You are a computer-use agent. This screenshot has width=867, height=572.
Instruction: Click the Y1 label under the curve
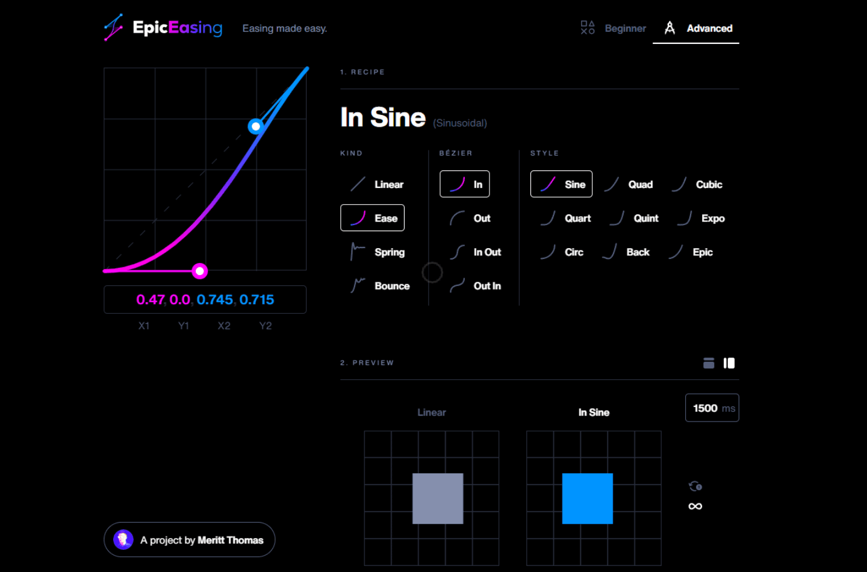pyautogui.click(x=184, y=326)
